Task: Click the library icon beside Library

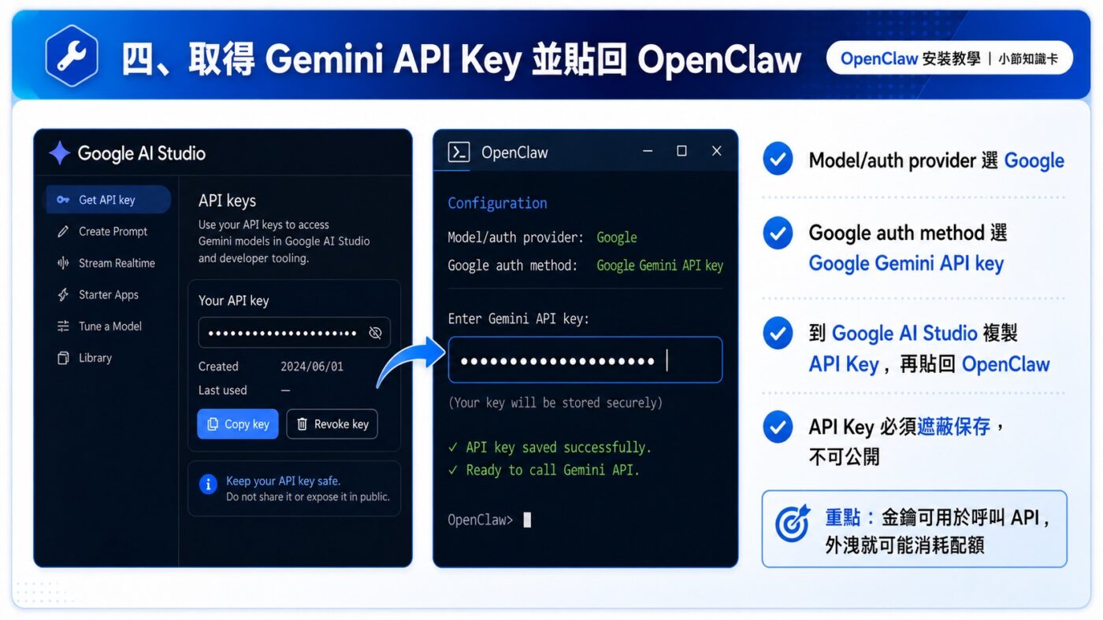Action: [x=63, y=358]
